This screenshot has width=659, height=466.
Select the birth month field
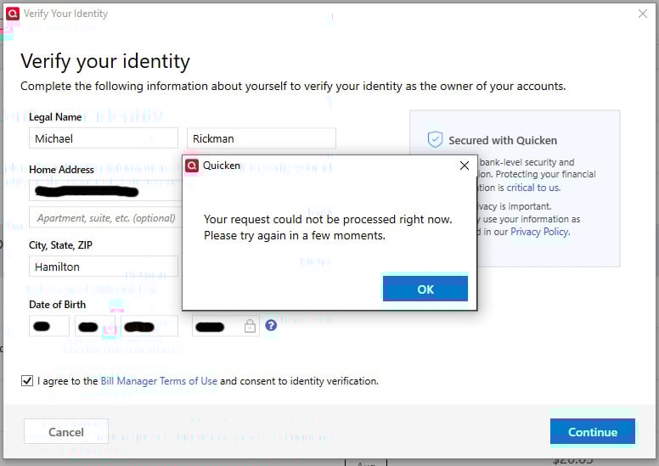48,326
